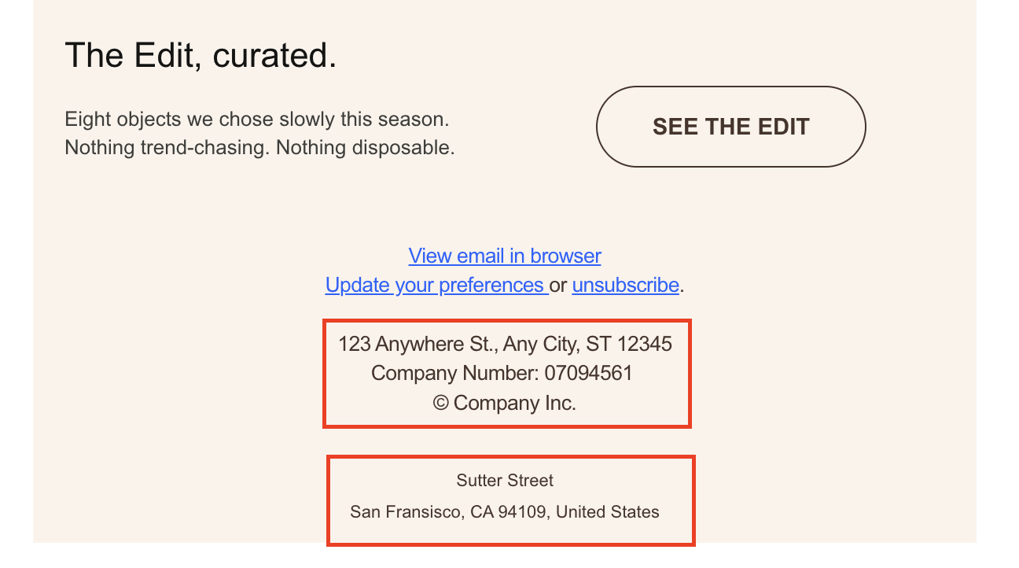Click the "Sutter Street" address line
1019x568 pixels.
pyautogui.click(x=505, y=480)
